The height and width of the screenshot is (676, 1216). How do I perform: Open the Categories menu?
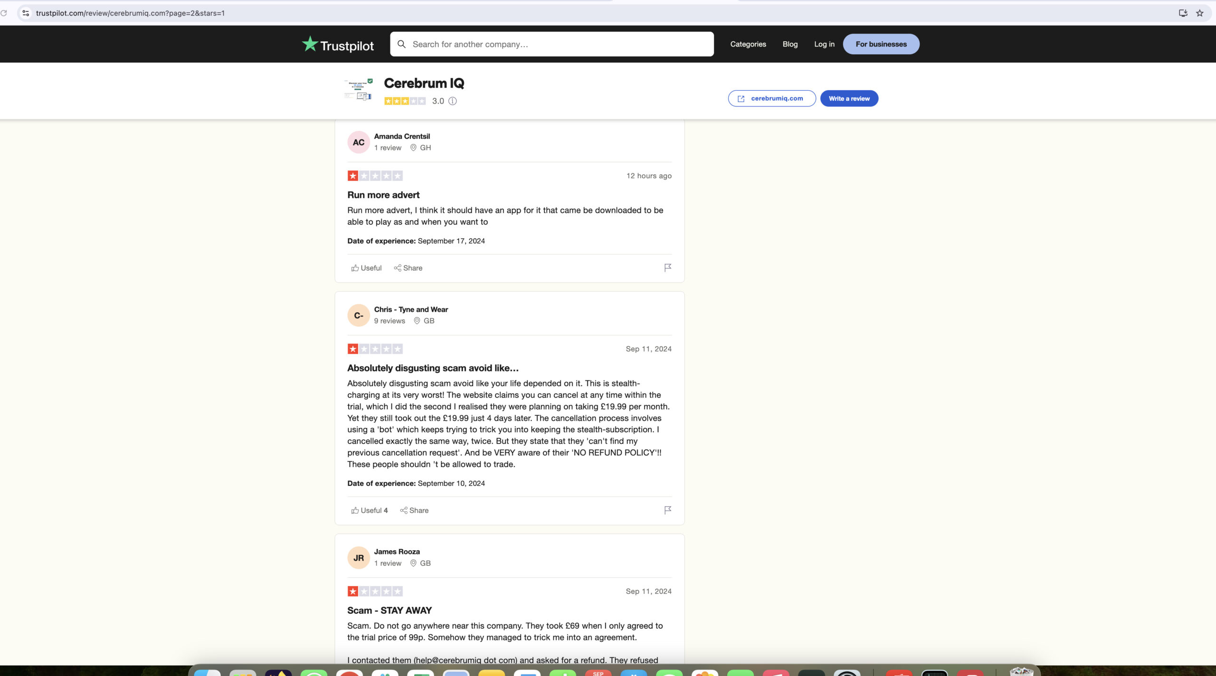pos(748,44)
